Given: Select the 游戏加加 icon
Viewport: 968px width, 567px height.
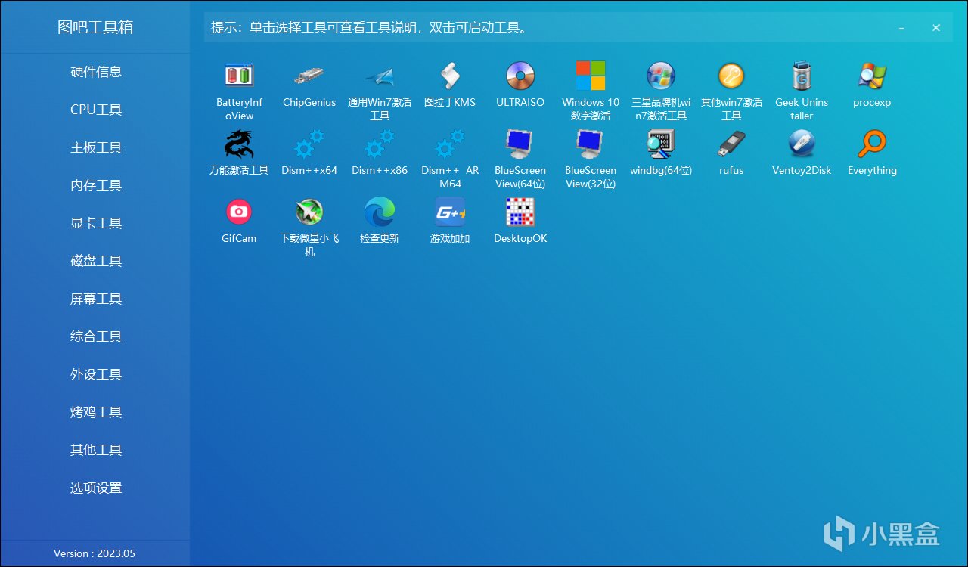Looking at the screenshot, I should (450, 212).
